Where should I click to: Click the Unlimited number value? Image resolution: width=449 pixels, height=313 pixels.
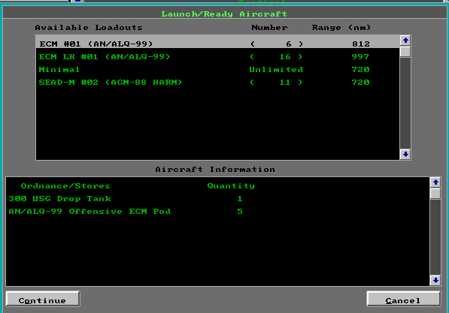(276, 70)
